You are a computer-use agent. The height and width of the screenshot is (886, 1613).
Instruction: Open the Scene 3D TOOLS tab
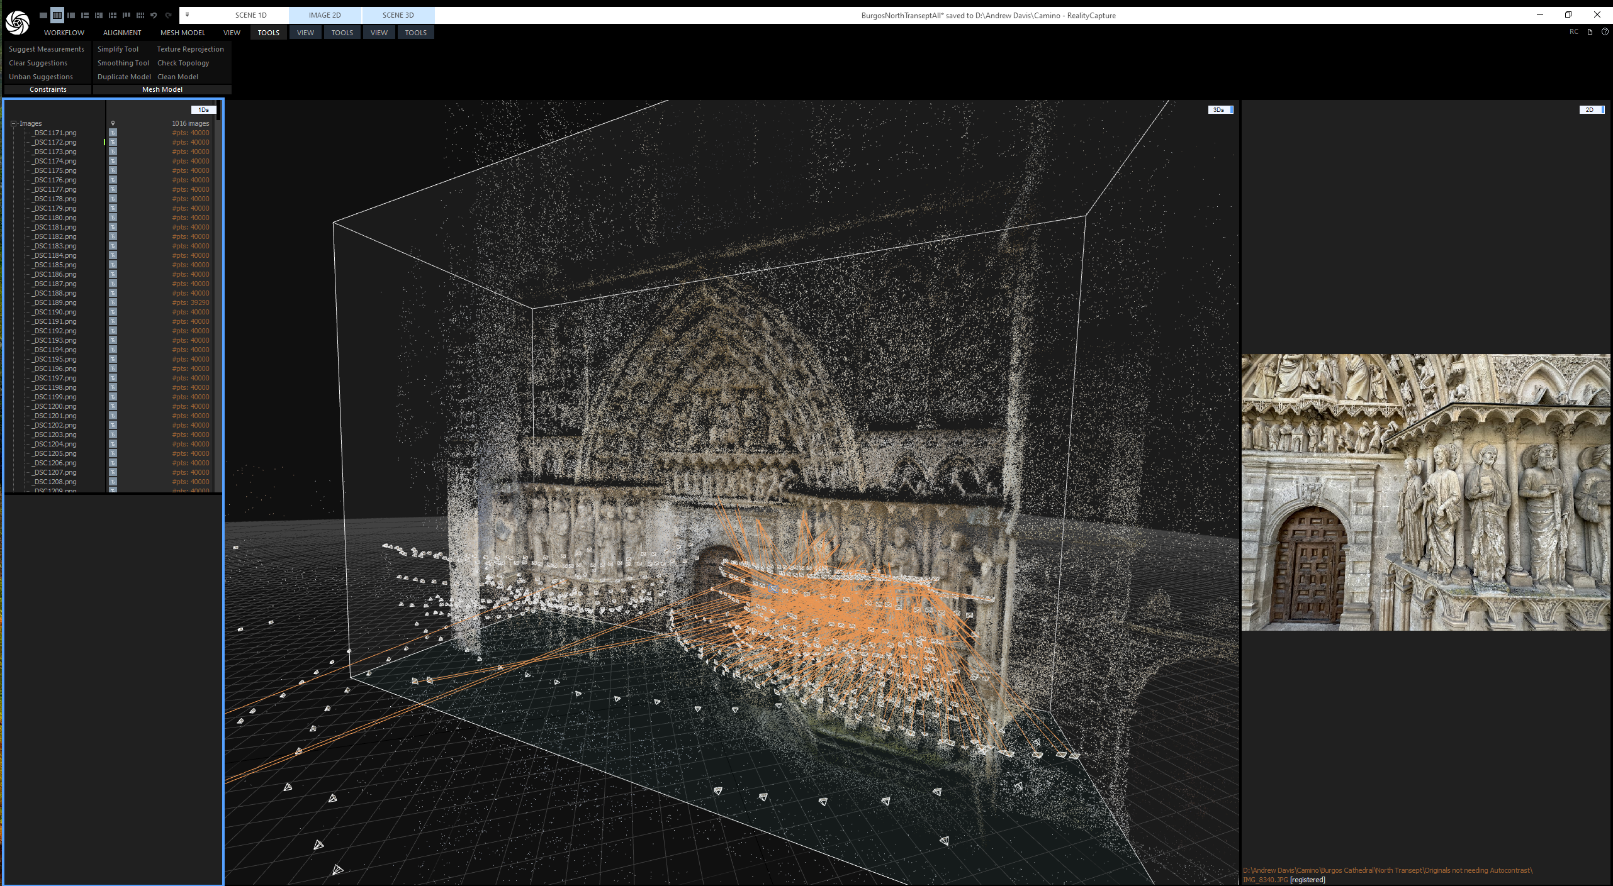point(416,33)
